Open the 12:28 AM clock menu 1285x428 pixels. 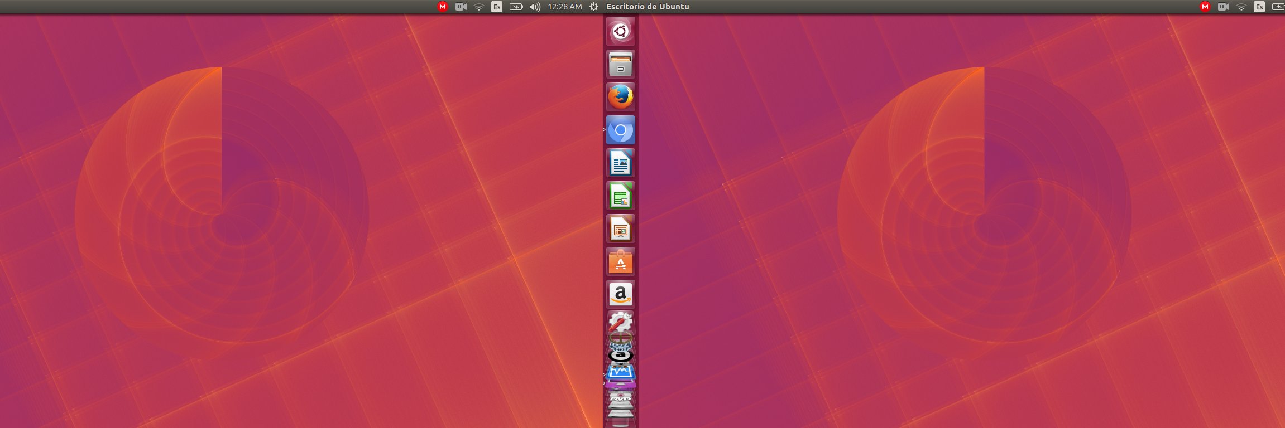[565, 7]
